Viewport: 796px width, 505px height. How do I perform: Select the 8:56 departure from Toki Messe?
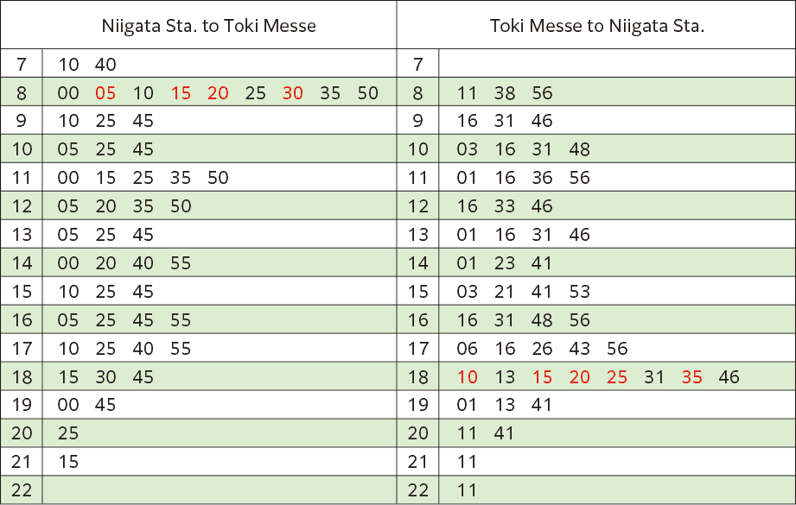click(542, 93)
